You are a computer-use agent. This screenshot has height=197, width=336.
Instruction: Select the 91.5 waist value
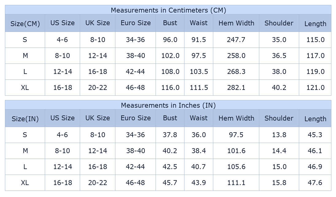point(199,40)
